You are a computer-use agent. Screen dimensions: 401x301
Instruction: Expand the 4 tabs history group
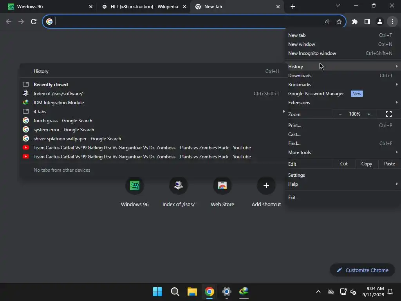[x=153, y=112]
